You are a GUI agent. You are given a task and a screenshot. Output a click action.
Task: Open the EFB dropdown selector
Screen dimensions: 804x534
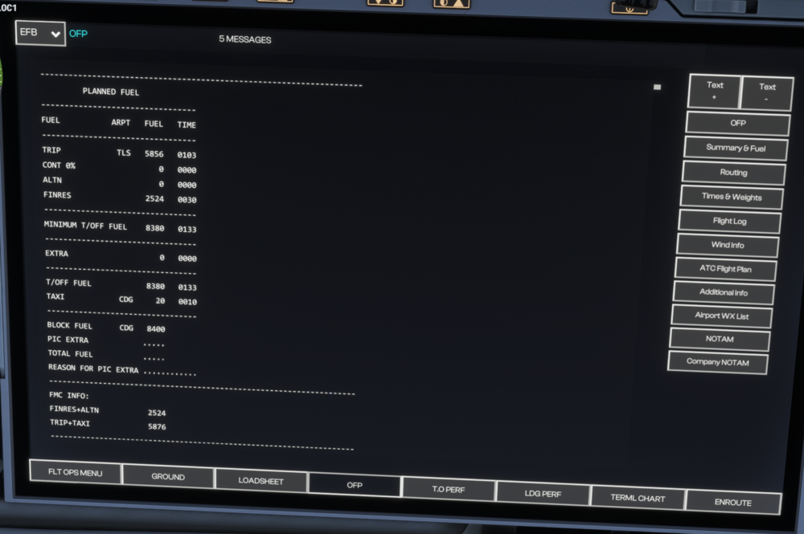40,33
